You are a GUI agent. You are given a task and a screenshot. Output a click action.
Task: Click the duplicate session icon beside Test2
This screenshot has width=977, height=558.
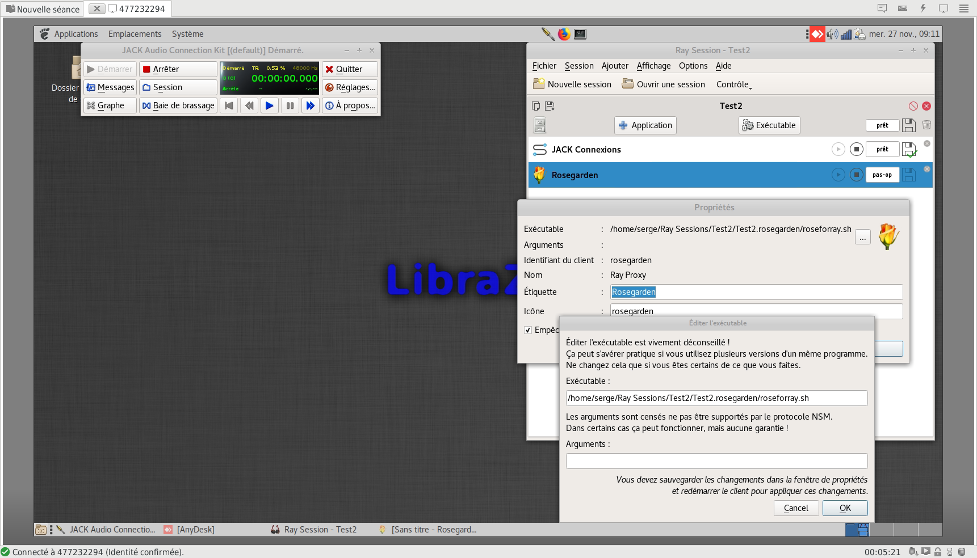point(536,106)
